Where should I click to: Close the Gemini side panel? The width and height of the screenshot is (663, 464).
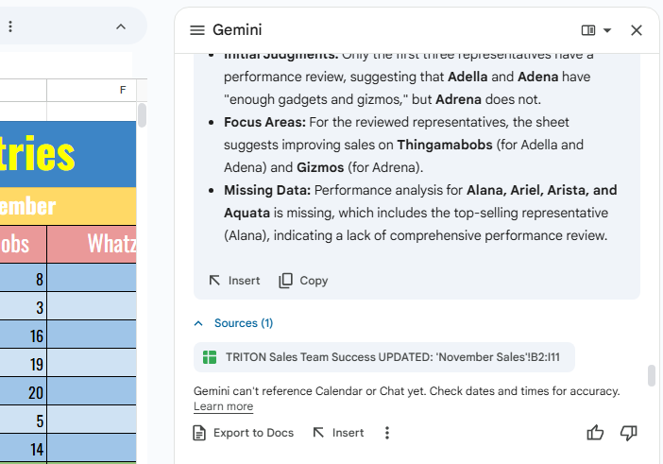(637, 30)
